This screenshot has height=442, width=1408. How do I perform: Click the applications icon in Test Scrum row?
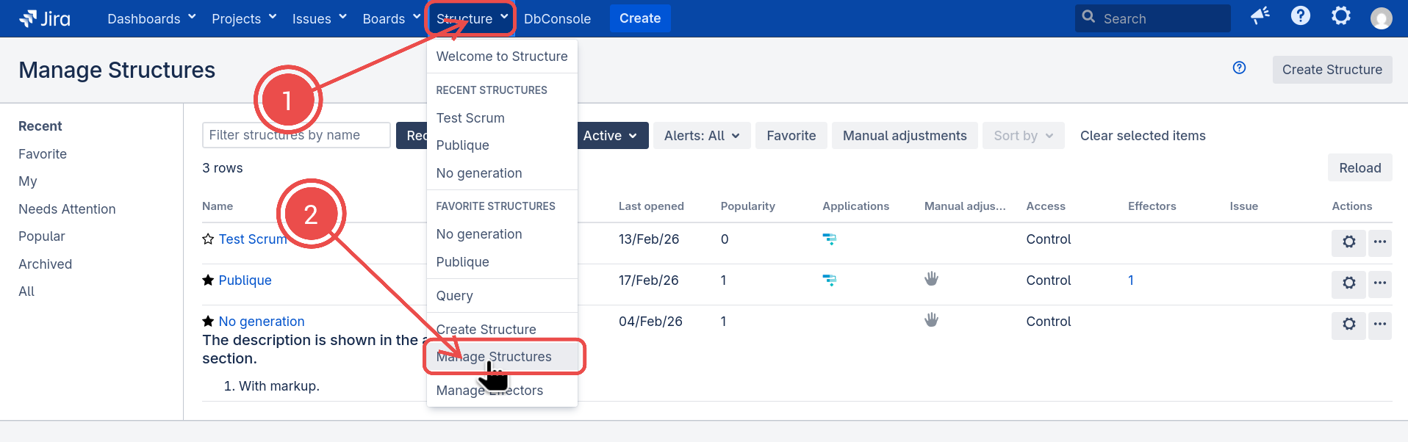(829, 239)
